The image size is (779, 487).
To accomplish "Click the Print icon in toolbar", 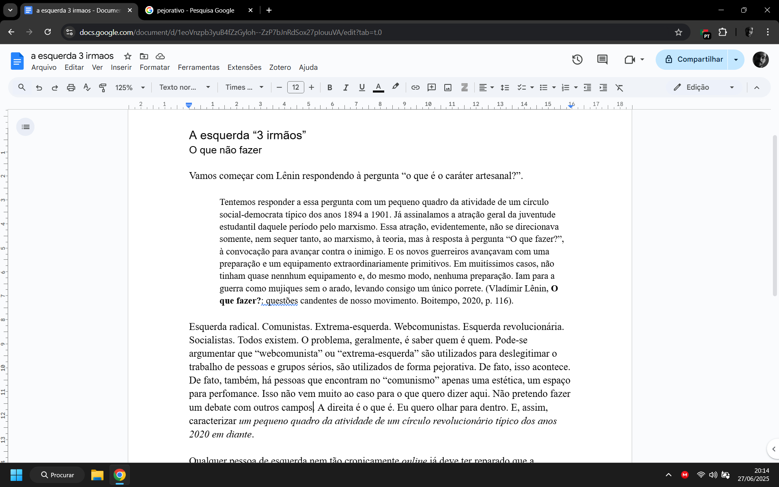I will pos(71,87).
